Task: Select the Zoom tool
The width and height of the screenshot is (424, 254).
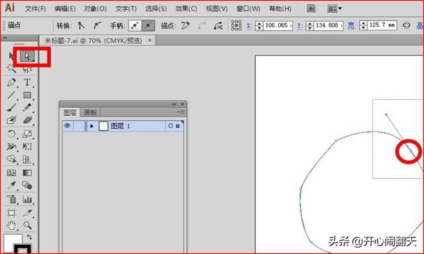Action: pos(27,225)
